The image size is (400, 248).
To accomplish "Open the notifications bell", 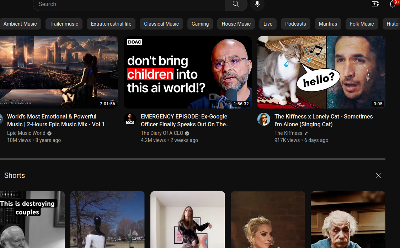I will [x=393, y=4].
